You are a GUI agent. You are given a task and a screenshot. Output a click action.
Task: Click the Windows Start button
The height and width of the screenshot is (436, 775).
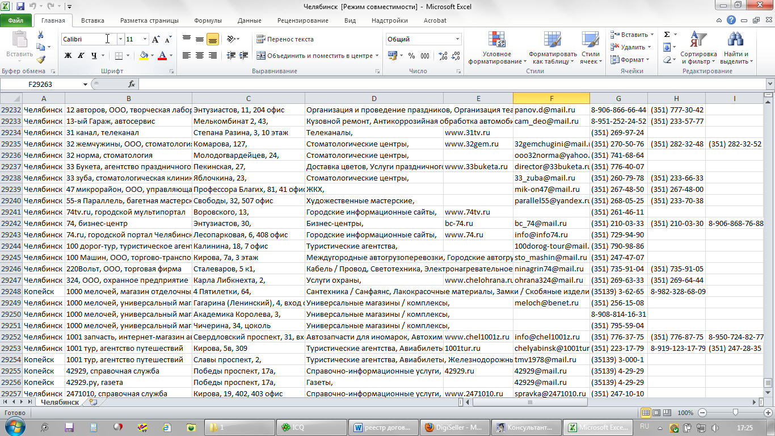coord(14,427)
